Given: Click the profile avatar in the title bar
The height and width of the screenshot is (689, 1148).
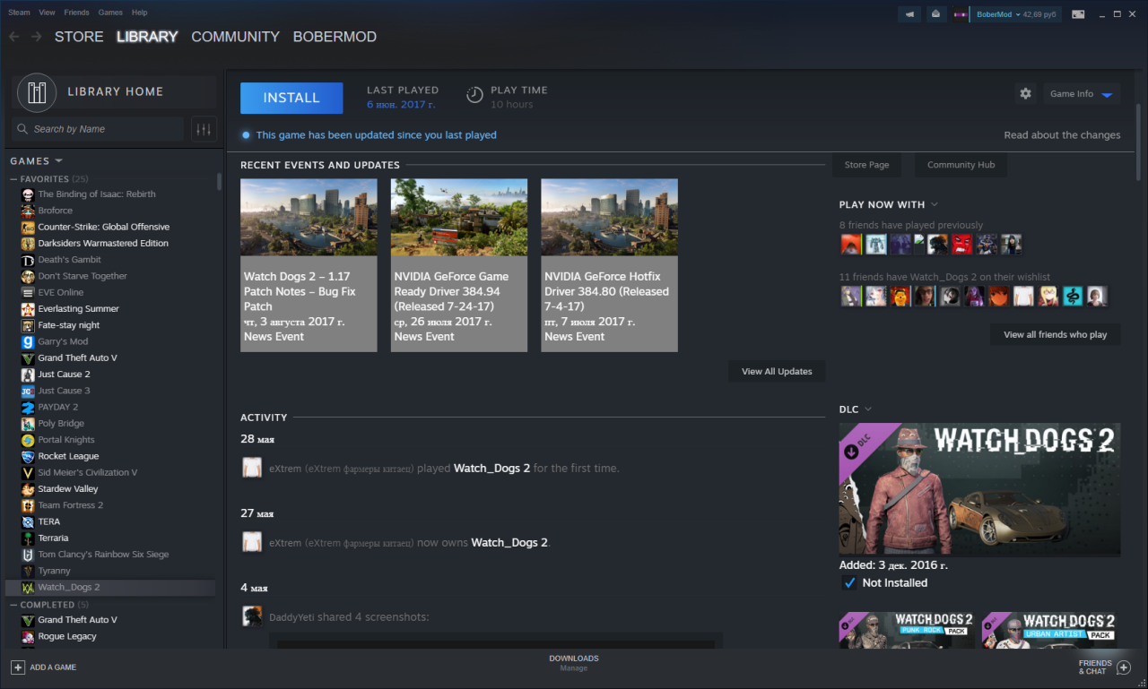Looking at the screenshot, I should pyautogui.click(x=960, y=14).
